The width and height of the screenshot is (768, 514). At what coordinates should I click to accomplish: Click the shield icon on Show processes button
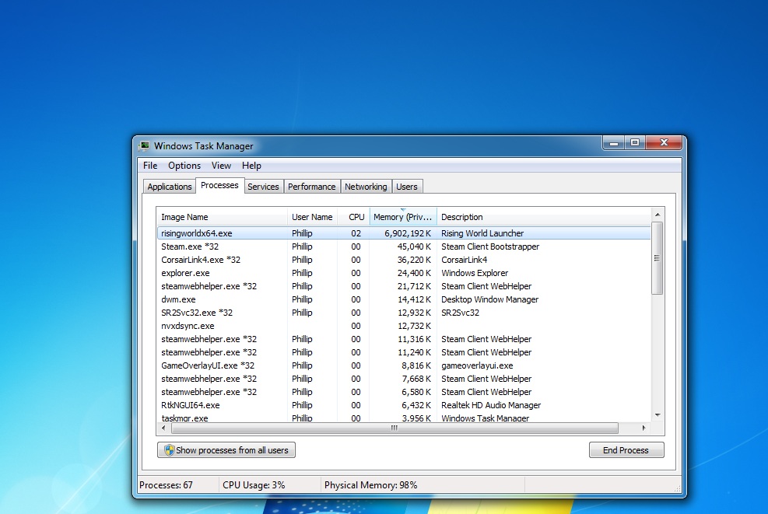(169, 450)
